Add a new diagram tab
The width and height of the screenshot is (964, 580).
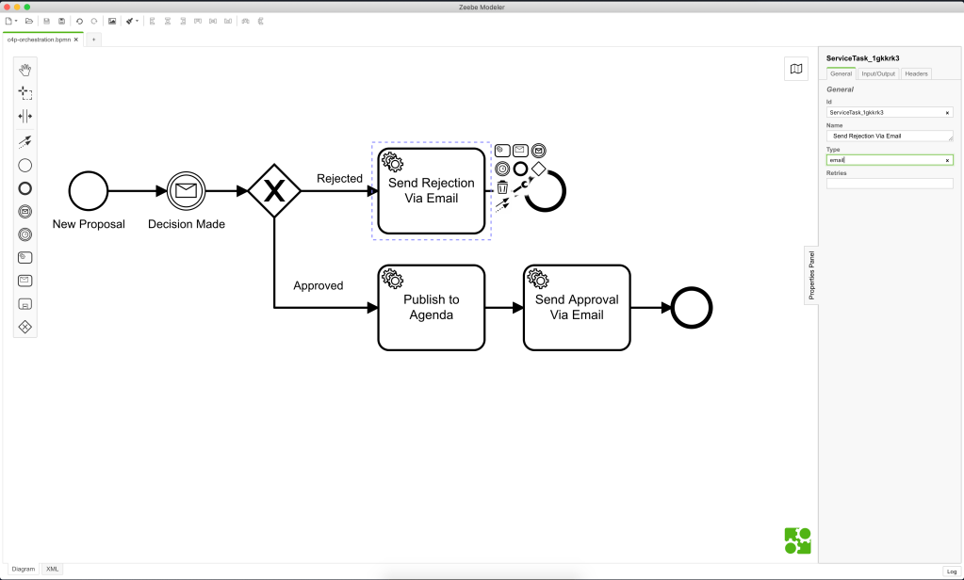click(x=93, y=40)
